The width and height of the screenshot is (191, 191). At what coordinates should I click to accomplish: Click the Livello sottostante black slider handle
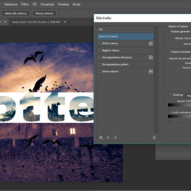click(170, 120)
